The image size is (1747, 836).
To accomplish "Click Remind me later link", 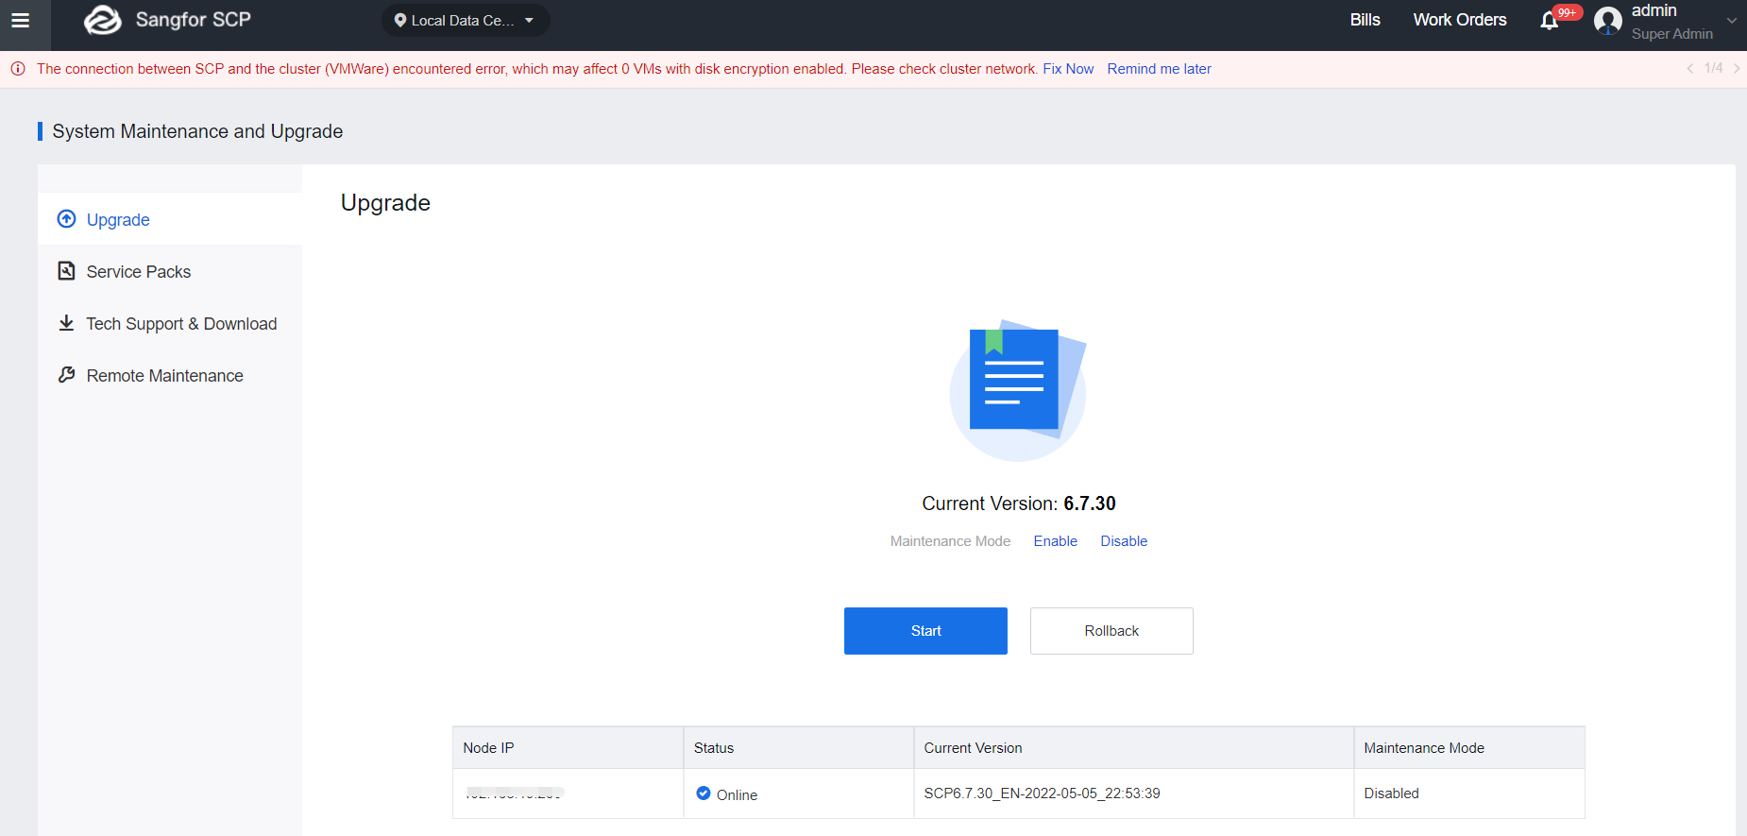I will [x=1159, y=69].
